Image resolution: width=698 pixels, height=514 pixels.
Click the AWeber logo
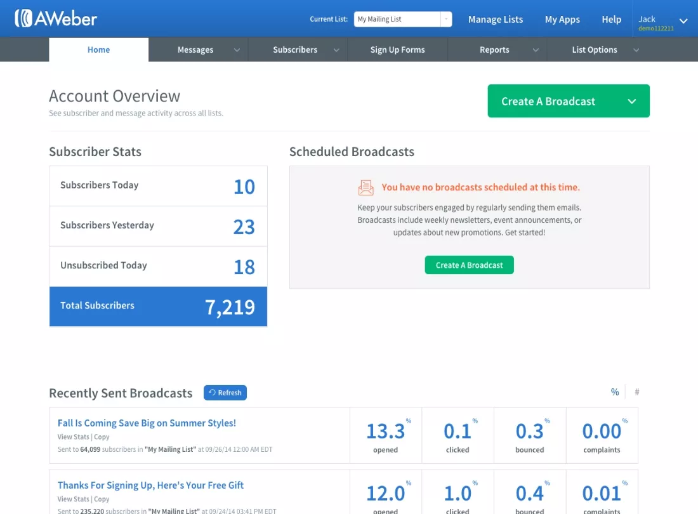point(56,18)
